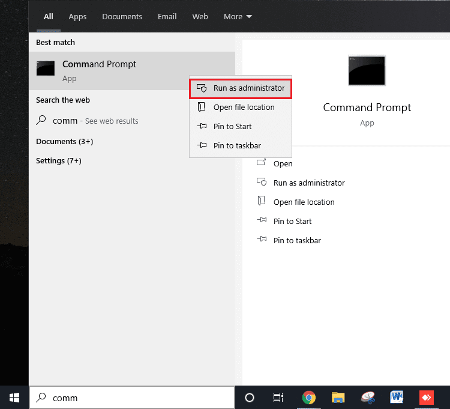Open Snipping Tool from taskbar
The image size is (450, 409).
[x=367, y=398]
